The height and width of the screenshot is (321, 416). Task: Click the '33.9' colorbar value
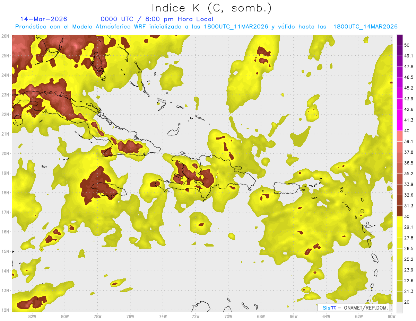point(409,184)
